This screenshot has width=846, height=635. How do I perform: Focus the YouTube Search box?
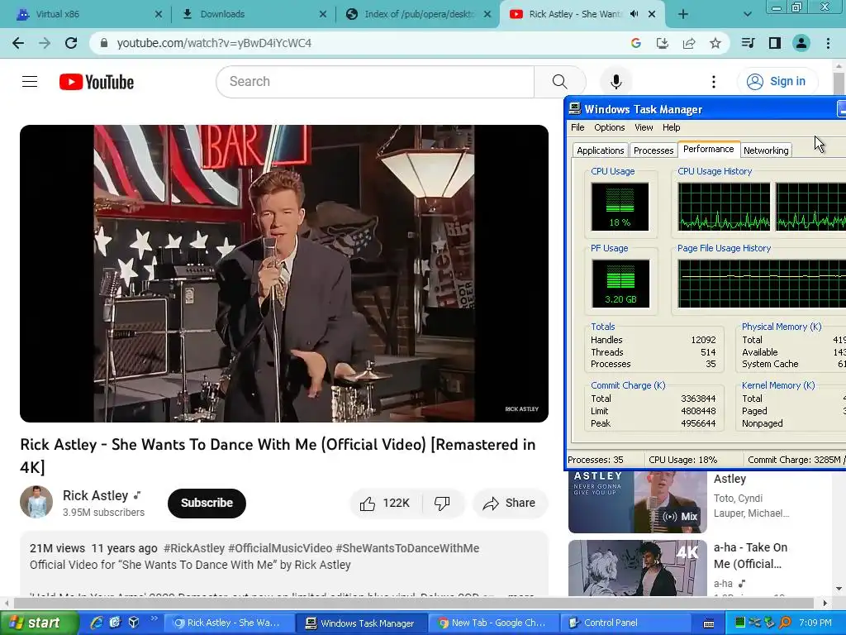coord(375,82)
